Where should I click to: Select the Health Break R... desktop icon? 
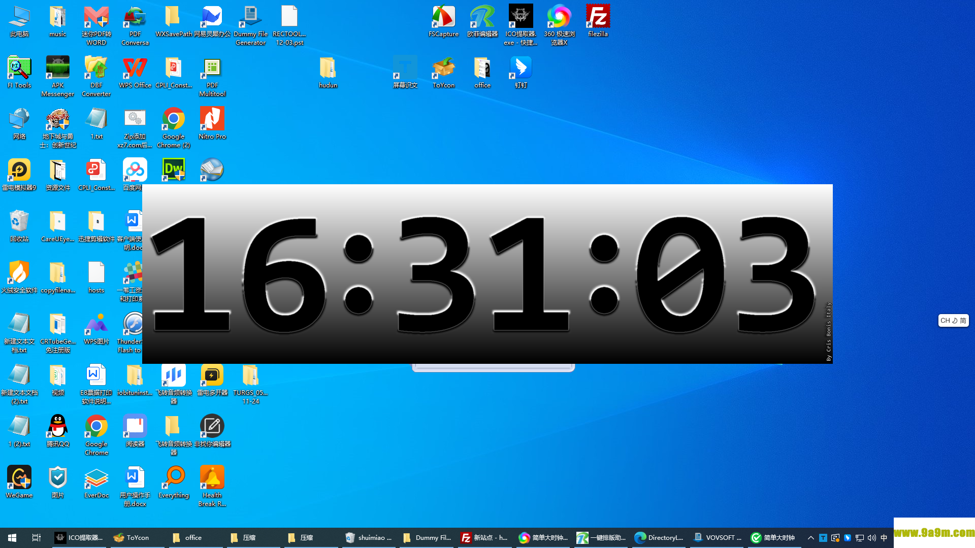tap(212, 487)
